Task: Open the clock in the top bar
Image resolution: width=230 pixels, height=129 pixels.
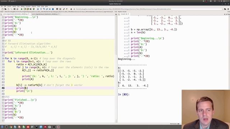Action: (115, 1)
